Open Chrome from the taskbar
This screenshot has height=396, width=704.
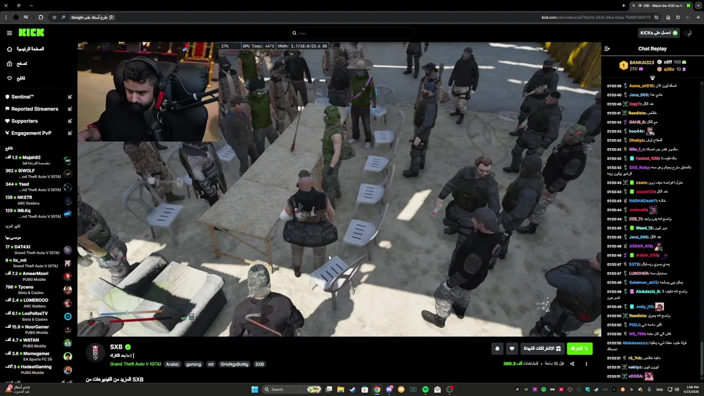pyautogui.click(x=377, y=389)
